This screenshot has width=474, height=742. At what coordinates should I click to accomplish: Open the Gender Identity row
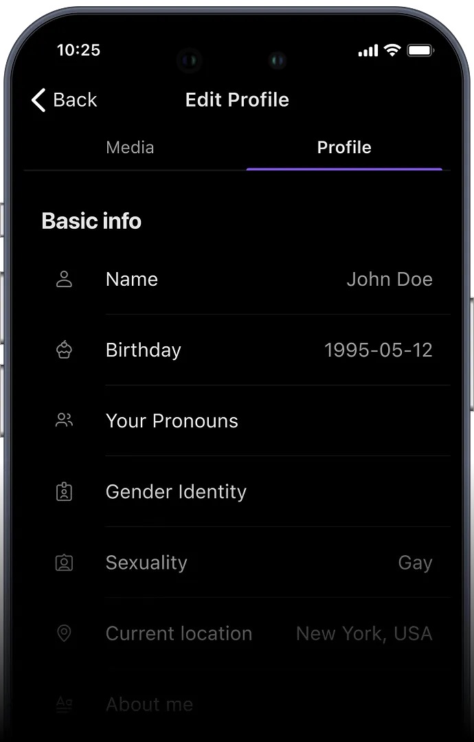click(x=176, y=492)
